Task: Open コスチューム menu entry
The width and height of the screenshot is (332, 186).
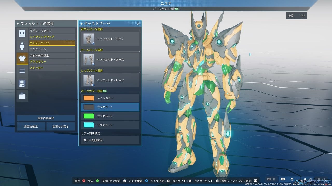Action: (x=52, y=49)
